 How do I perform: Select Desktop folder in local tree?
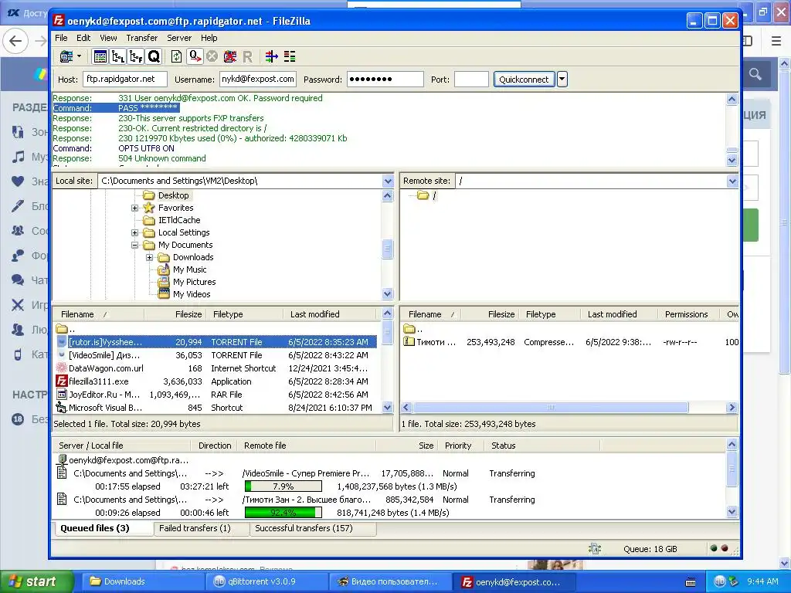(x=173, y=195)
